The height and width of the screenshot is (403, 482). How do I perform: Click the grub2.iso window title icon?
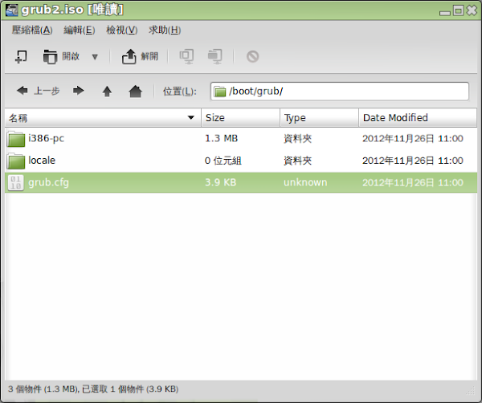(x=12, y=10)
